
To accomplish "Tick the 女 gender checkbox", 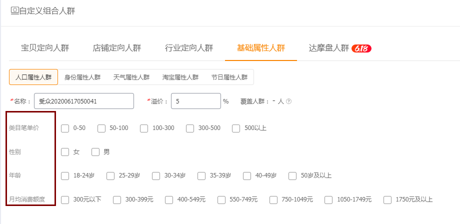I will click(65, 152).
